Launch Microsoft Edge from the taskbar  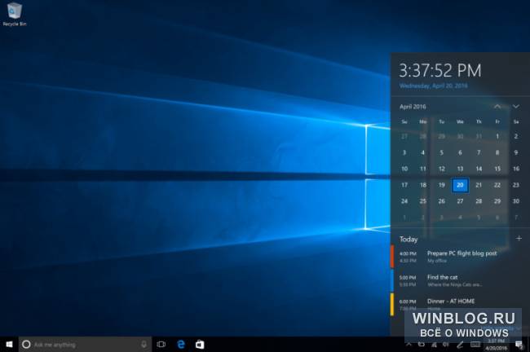[181, 344]
